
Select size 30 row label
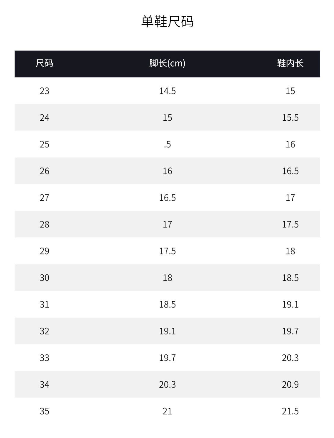(45, 278)
